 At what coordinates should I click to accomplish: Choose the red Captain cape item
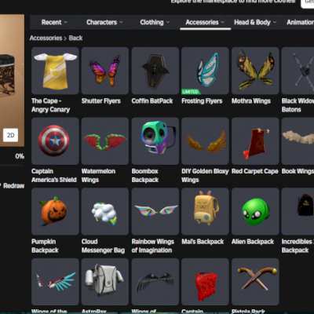pos(205,282)
